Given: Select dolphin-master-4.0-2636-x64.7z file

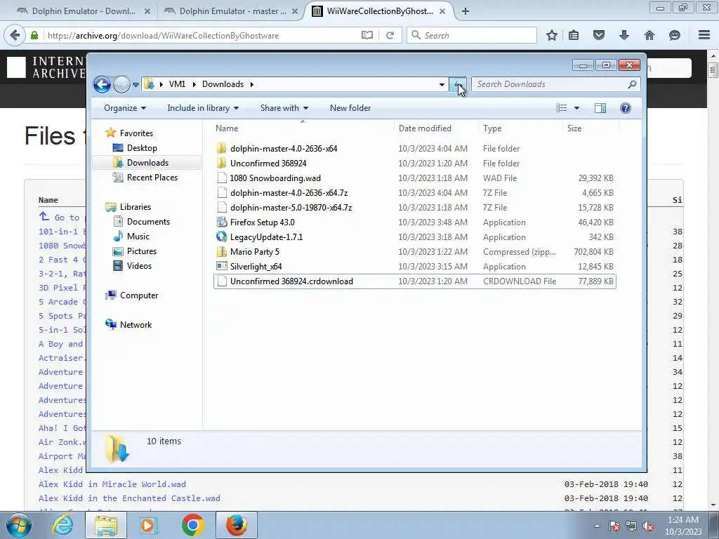Looking at the screenshot, I should tap(415, 192).
